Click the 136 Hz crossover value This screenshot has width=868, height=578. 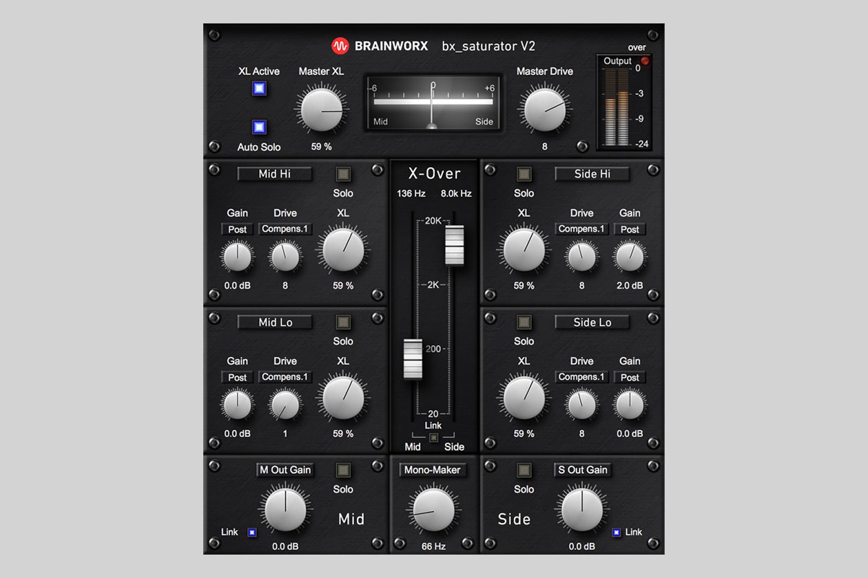411,194
